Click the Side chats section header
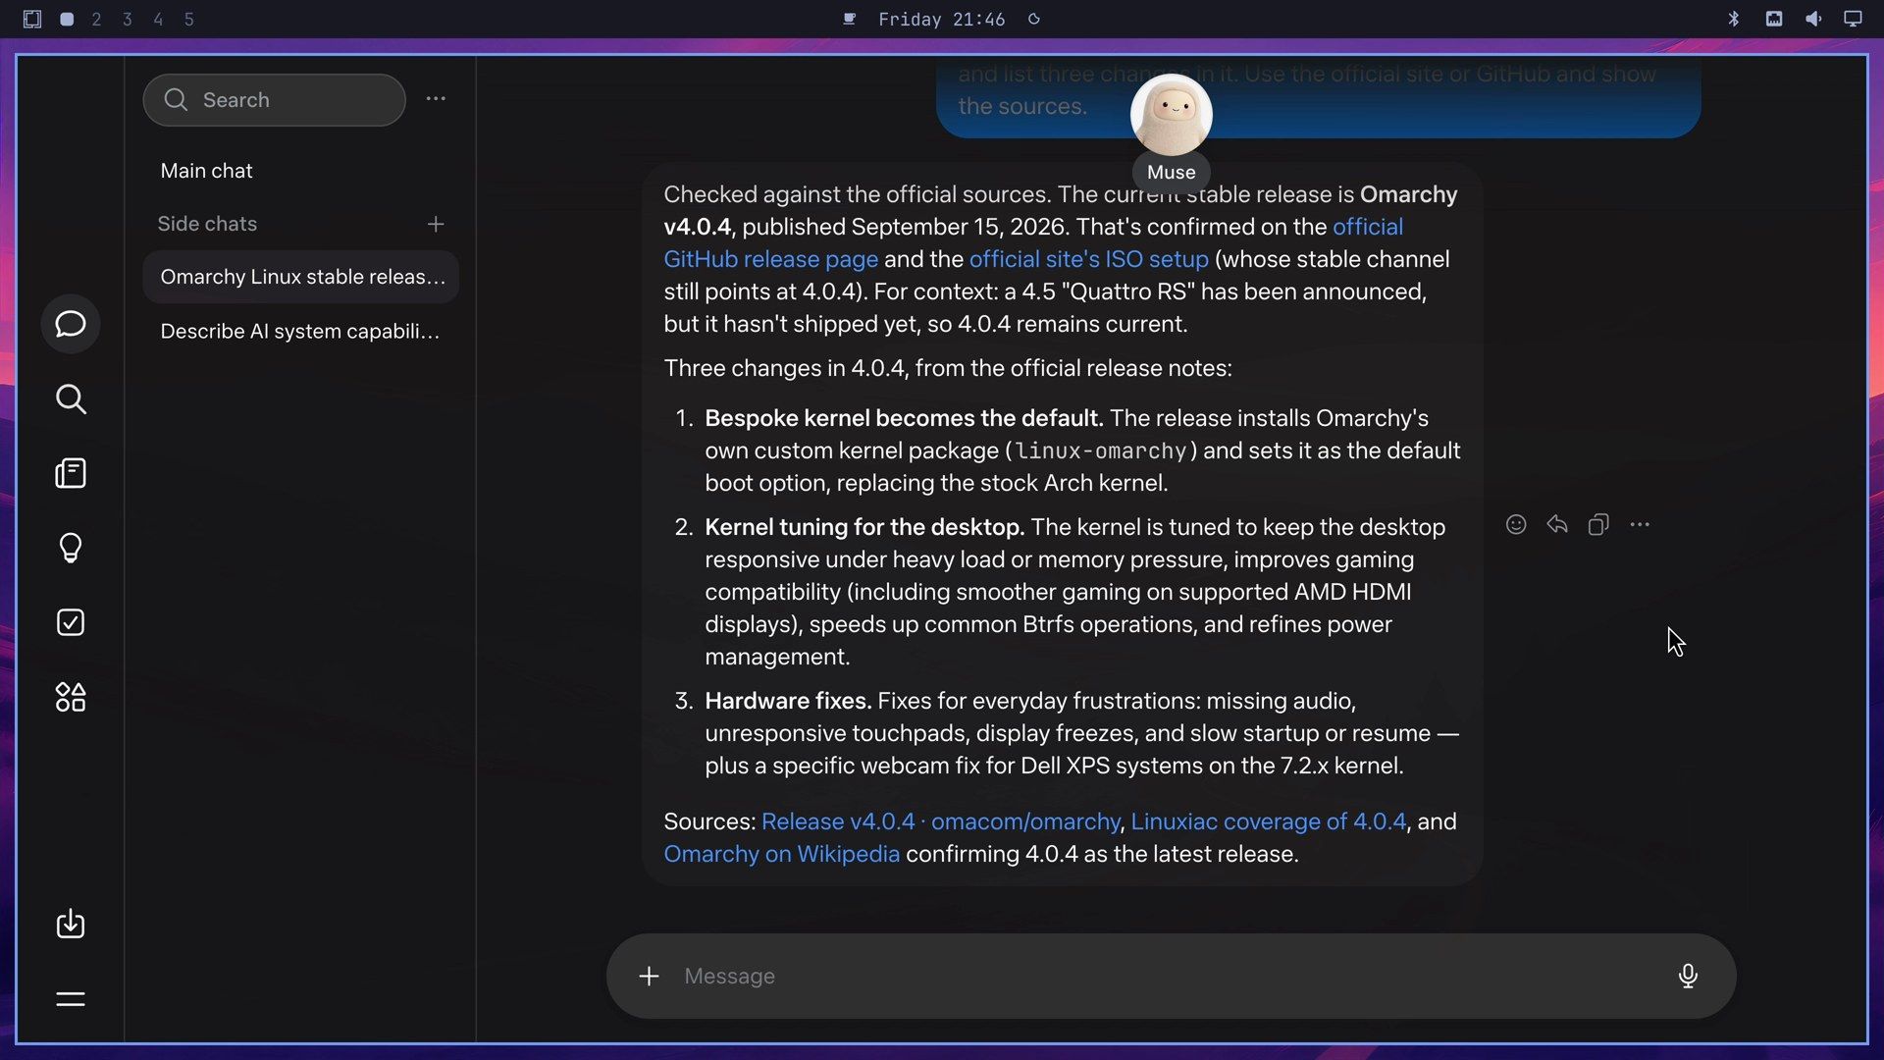The height and width of the screenshot is (1060, 1884). click(207, 224)
